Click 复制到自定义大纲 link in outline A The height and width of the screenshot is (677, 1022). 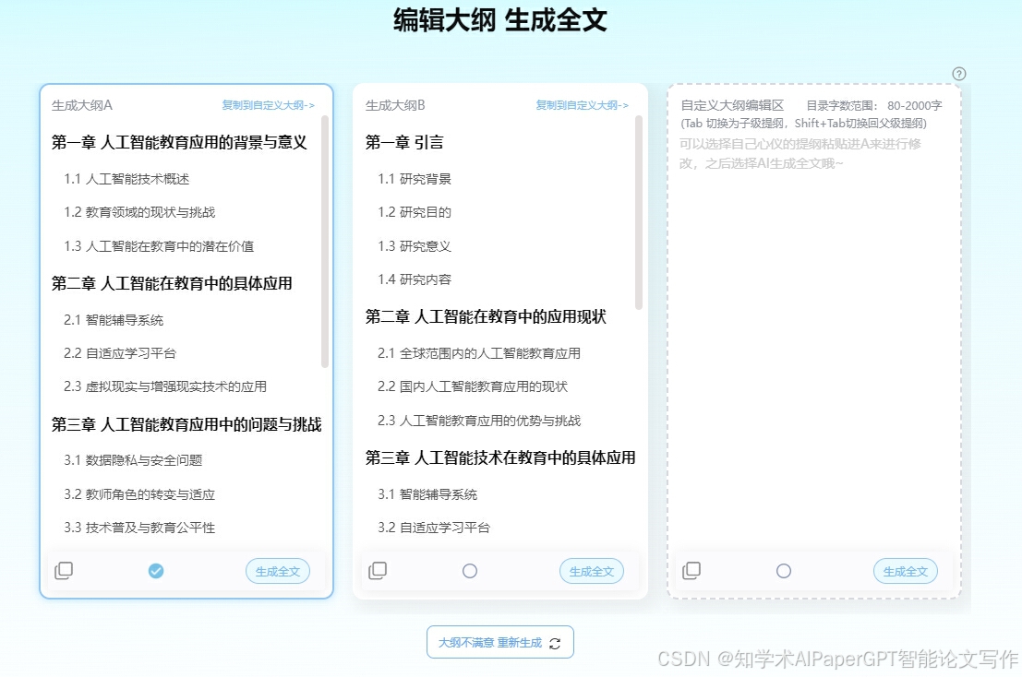pos(268,105)
